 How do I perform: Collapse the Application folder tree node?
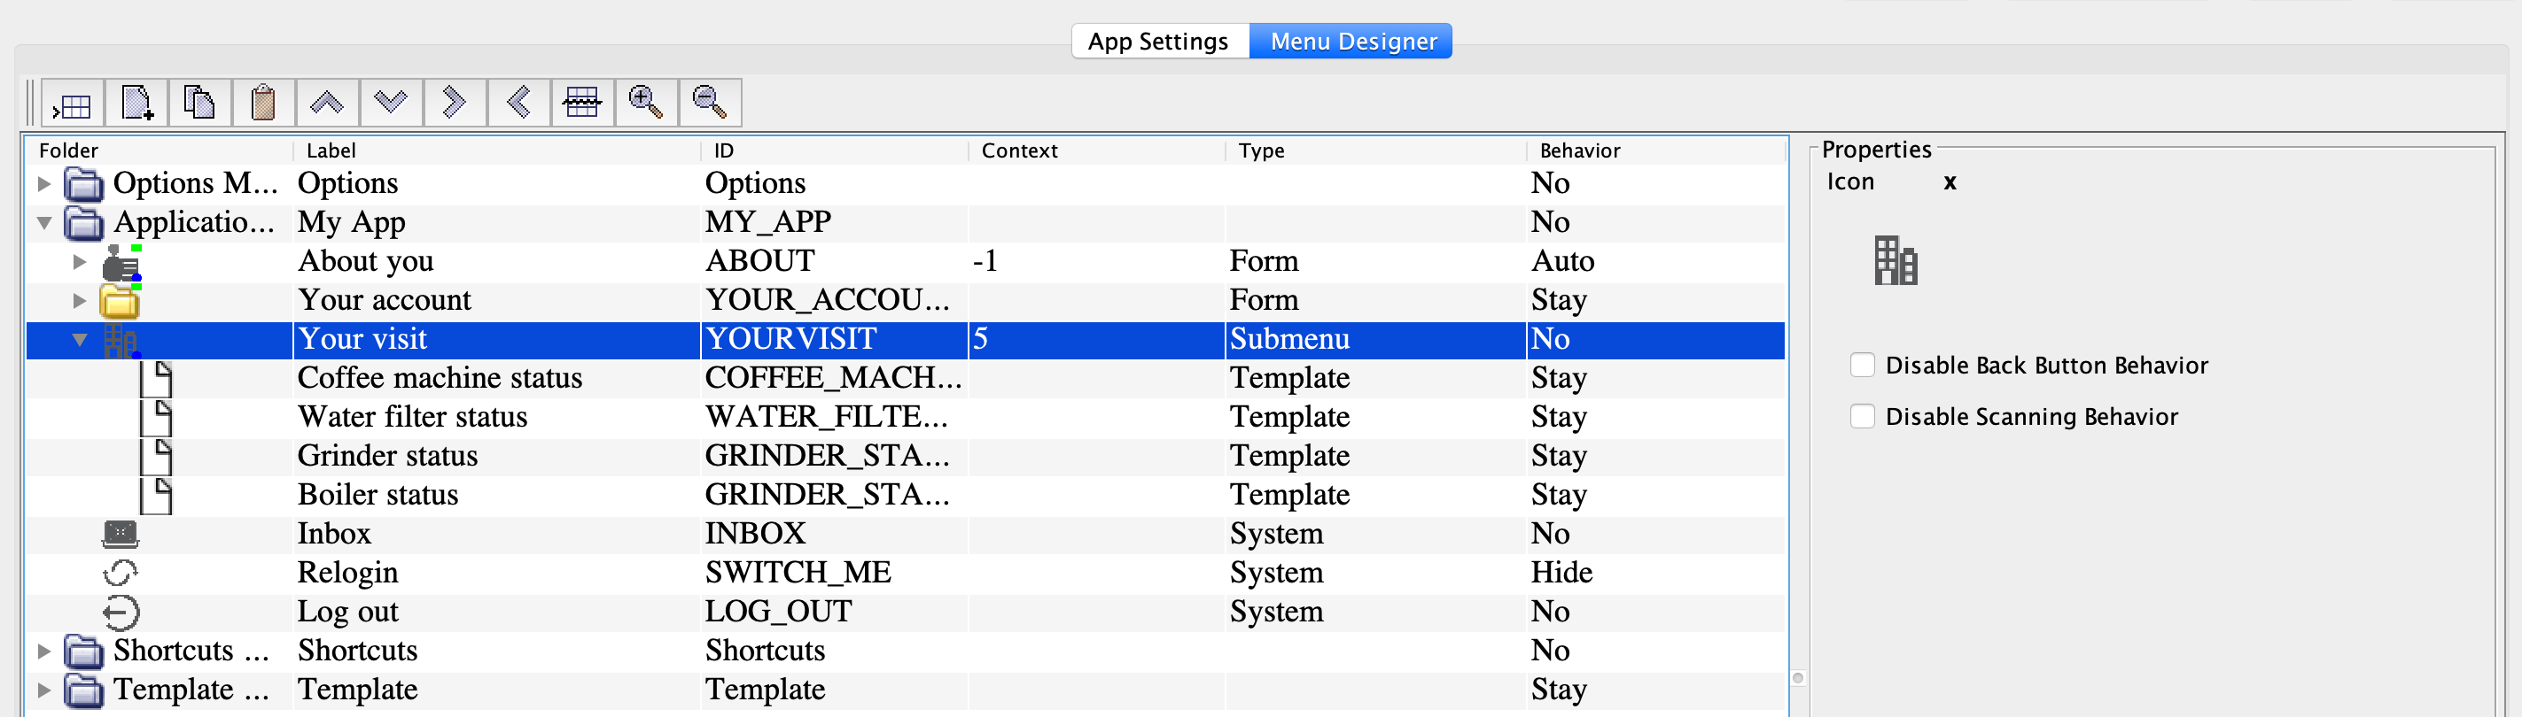pyautogui.click(x=44, y=223)
